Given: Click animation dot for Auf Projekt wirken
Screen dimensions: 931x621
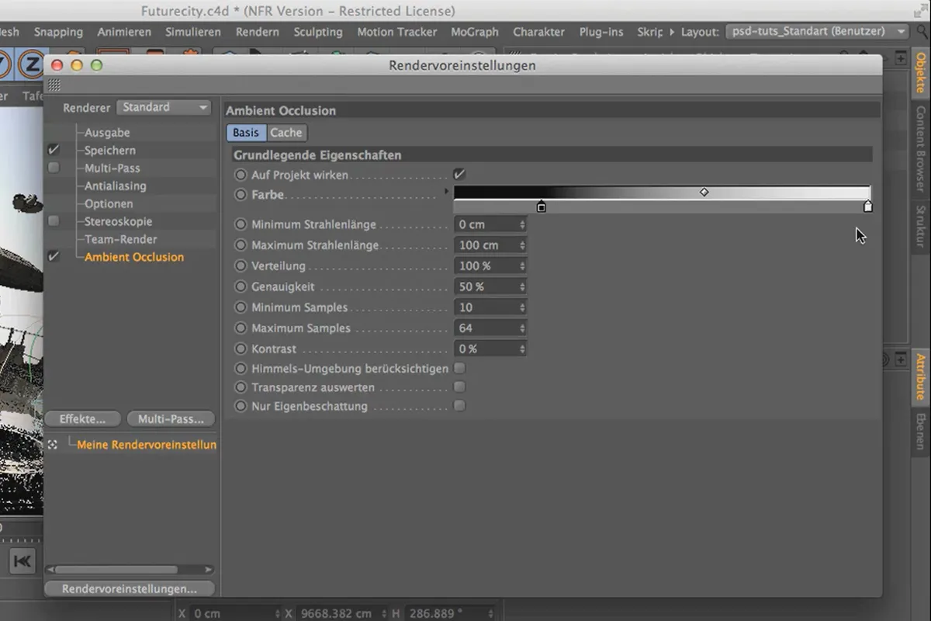Looking at the screenshot, I should click(241, 175).
